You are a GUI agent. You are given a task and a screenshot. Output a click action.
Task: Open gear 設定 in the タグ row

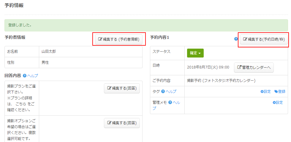click(265, 92)
